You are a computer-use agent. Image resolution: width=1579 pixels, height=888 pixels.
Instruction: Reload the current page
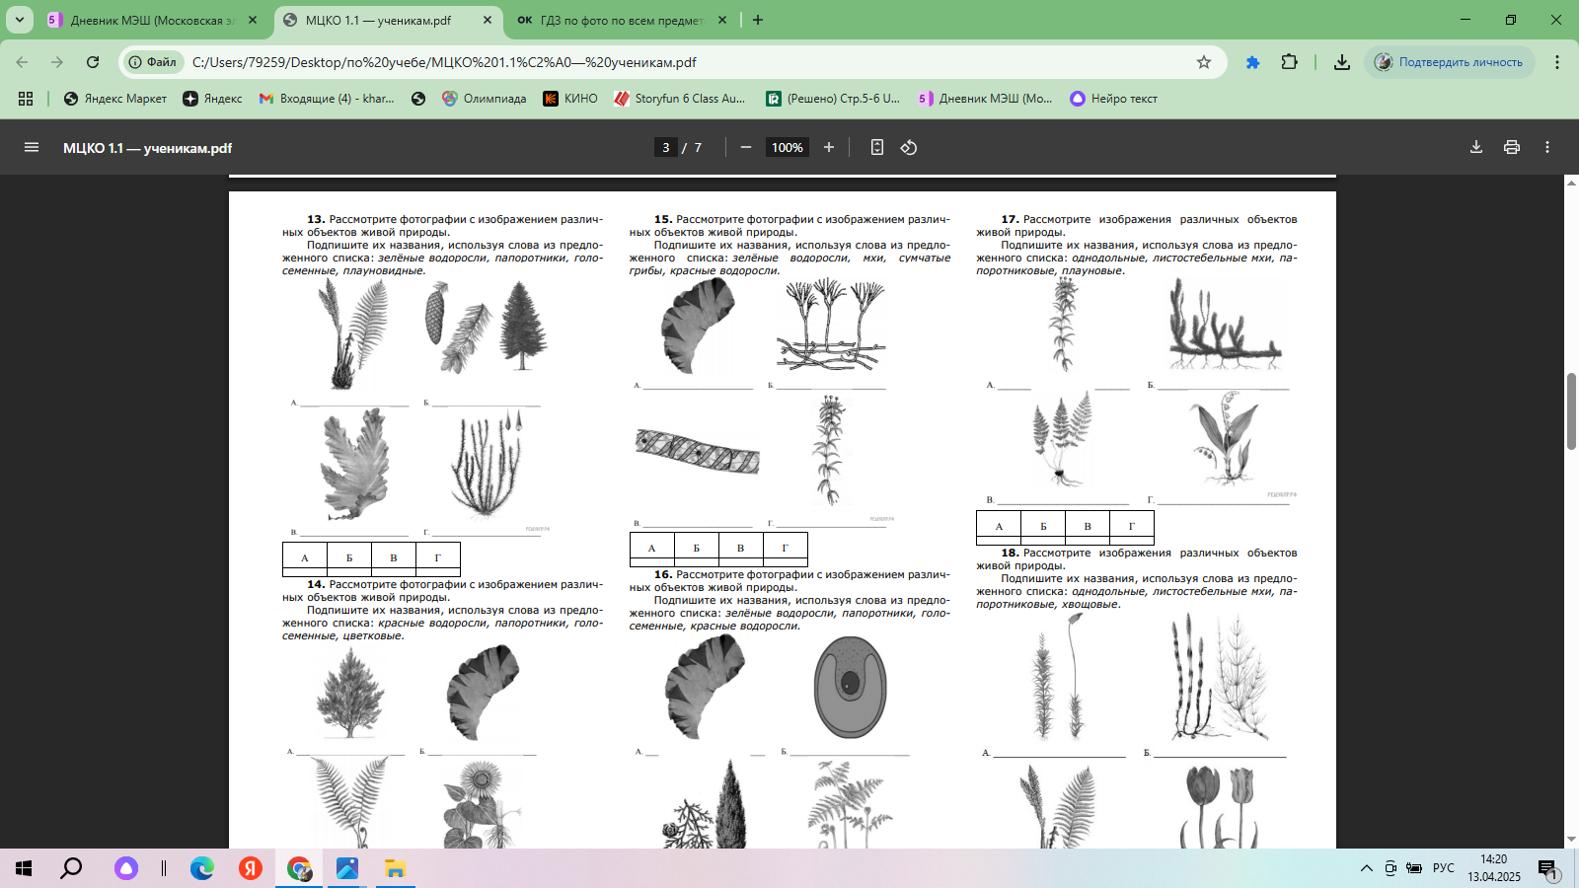[x=93, y=62]
